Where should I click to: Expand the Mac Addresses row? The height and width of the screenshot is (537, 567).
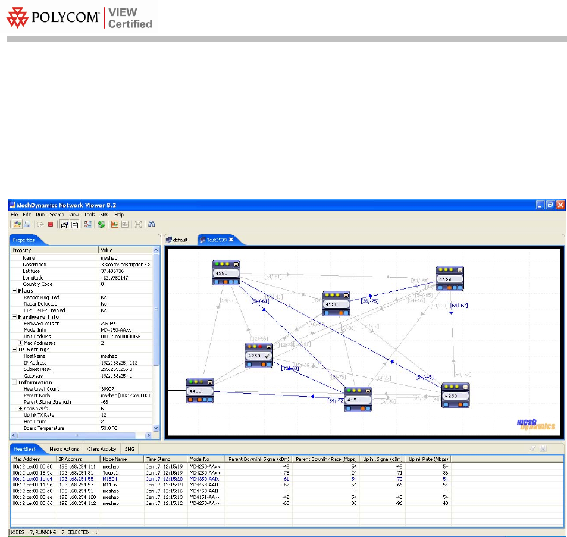20,343
